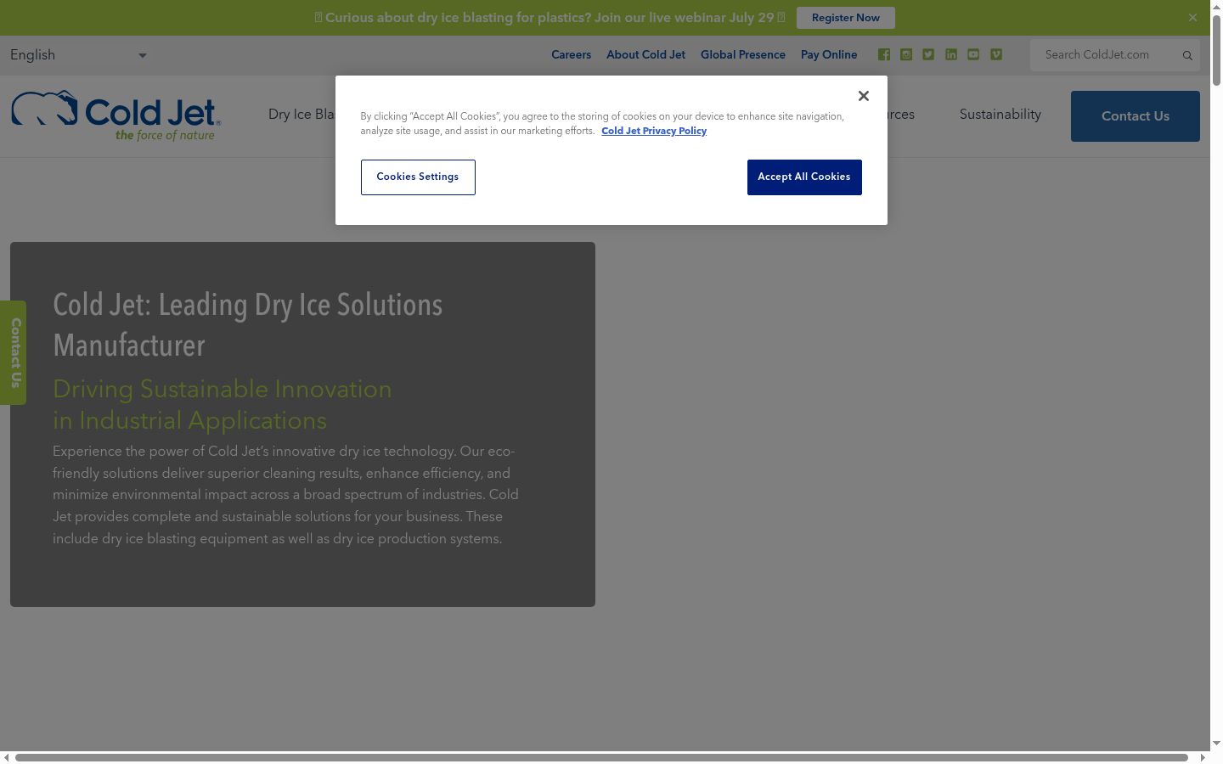Click the Register Now button

click(x=846, y=18)
